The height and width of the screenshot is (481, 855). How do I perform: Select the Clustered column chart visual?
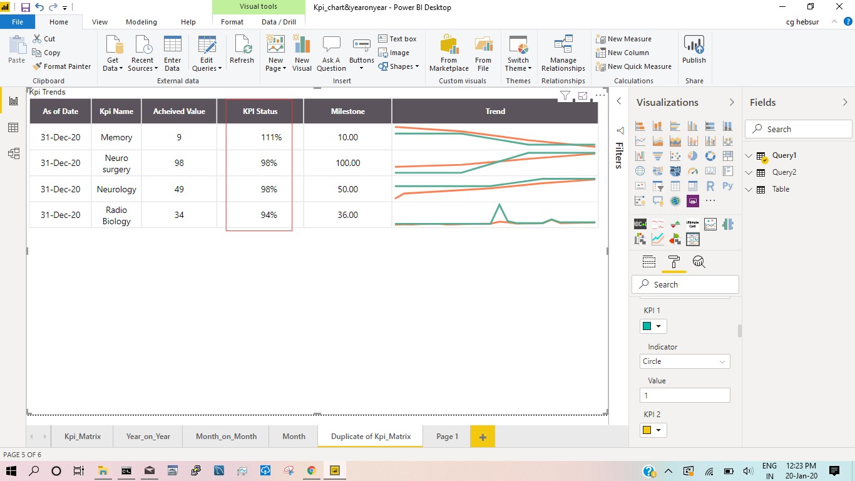[693, 126]
